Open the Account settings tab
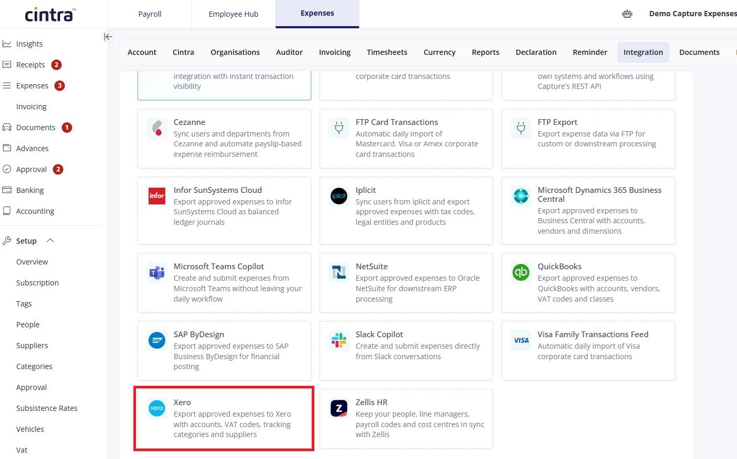 tap(142, 52)
